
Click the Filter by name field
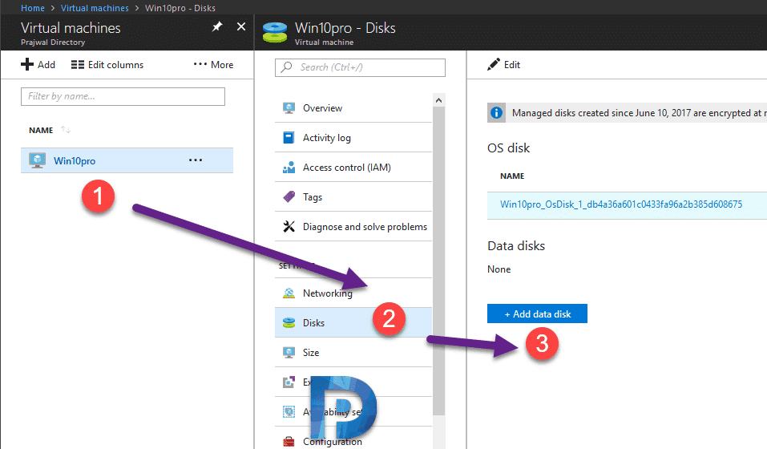(123, 96)
